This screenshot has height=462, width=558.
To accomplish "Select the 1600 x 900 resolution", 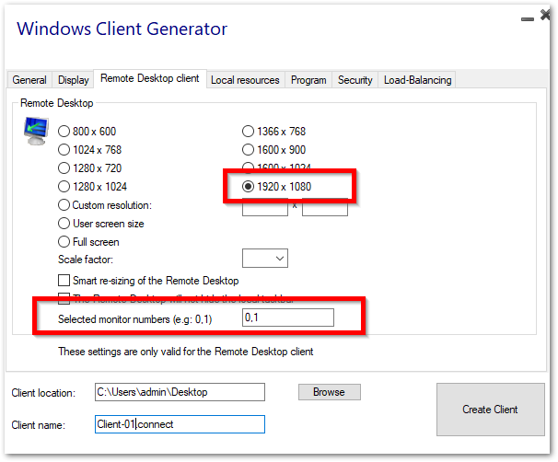I will (x=249, y=150).
